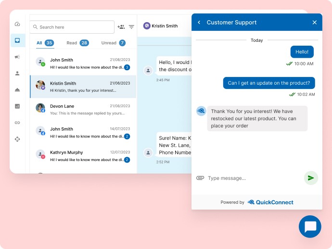The width and height of the screenshot is (332, 249).
Task: Open the Devon Lane conversation
Action: pyautogui.click(x=83, y=110)
